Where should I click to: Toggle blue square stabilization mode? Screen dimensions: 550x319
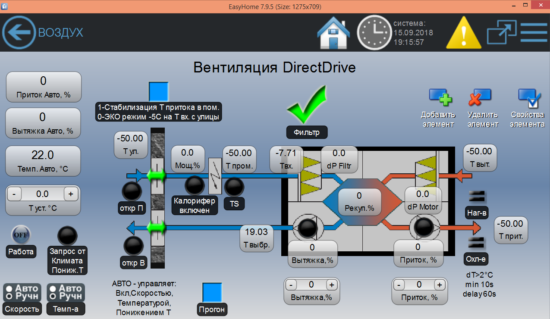[x=158, y=91]
